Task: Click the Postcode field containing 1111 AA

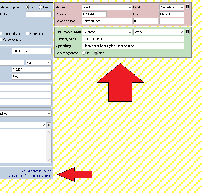Action: tap(94, 14)
